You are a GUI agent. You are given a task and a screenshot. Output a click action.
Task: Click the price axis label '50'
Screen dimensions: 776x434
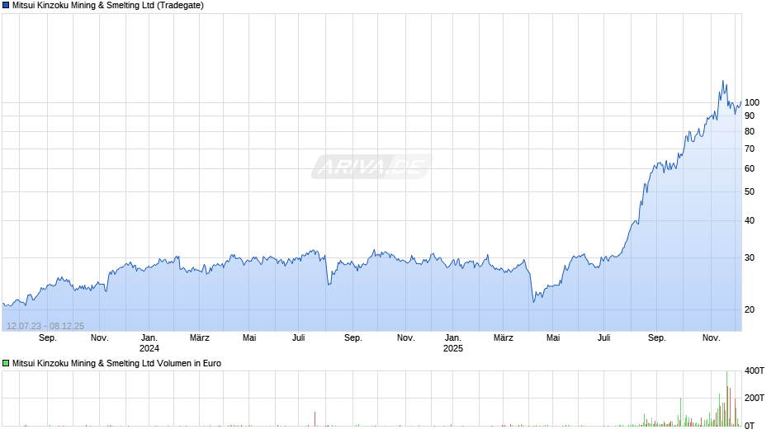750,192
